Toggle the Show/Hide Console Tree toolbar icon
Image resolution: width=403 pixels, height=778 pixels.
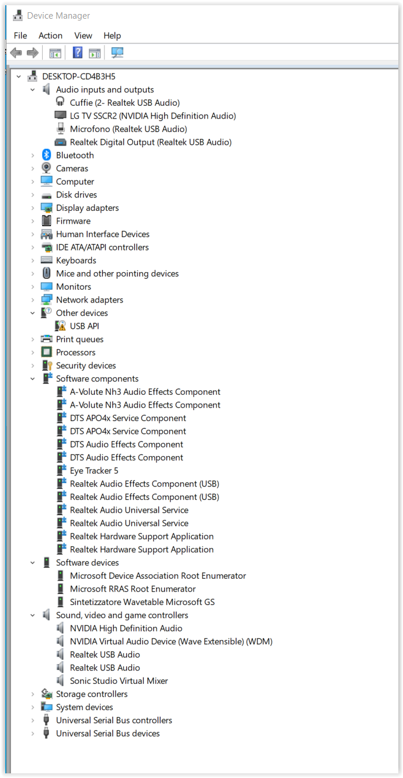point(55,53)
